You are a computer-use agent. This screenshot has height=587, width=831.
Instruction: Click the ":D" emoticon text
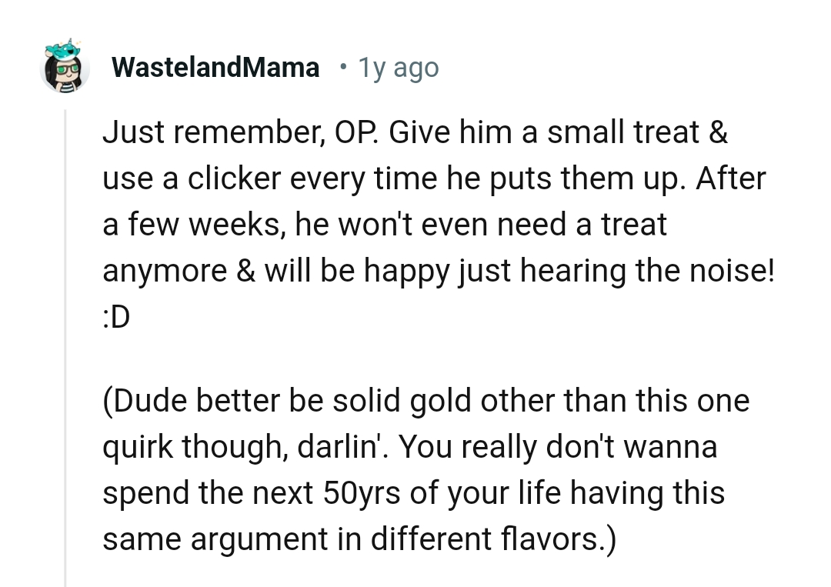pos(117,316)
